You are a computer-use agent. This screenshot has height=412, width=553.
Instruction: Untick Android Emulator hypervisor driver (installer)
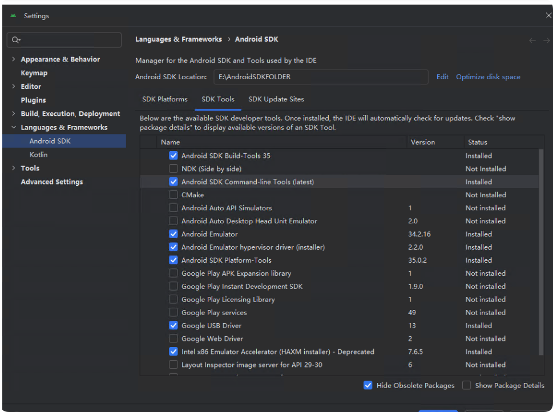click(173, 247)
